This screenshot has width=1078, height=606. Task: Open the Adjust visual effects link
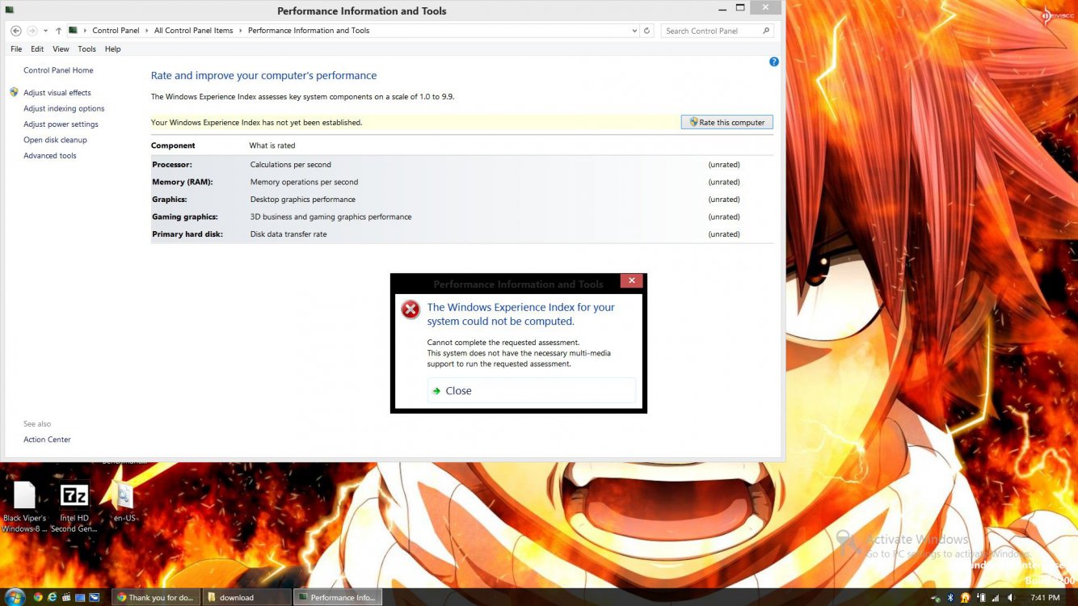click(57, 93)
